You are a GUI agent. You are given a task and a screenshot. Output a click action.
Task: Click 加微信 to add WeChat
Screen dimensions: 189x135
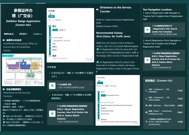[x=180, y=106]
